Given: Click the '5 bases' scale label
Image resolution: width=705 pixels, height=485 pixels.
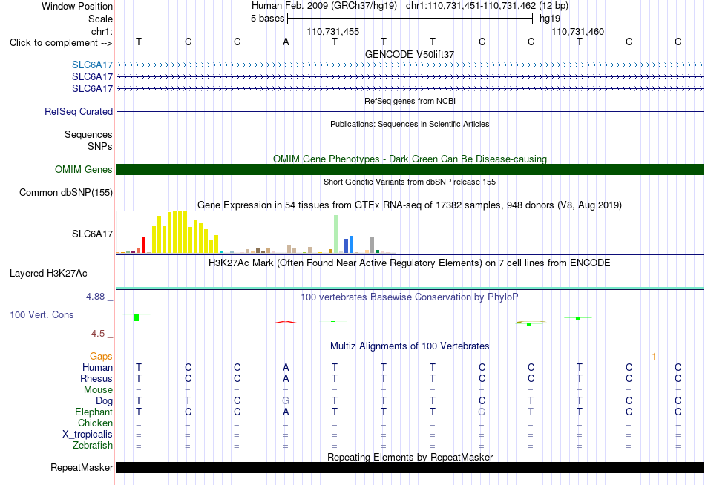Looking at the screenshot, I should (x=267, y=19).
